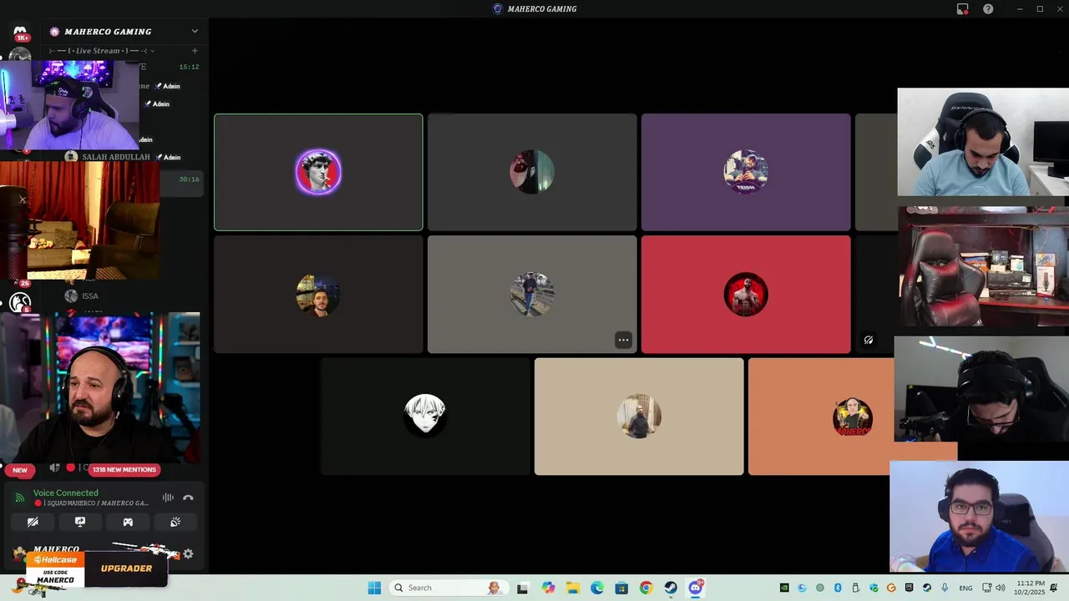Open the NVIDIA tray icon

click(784, 588)
